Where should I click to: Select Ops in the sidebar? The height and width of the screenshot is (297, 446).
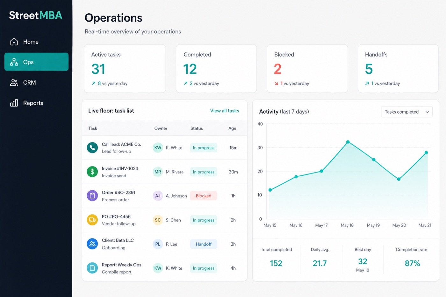click(36, 62)
